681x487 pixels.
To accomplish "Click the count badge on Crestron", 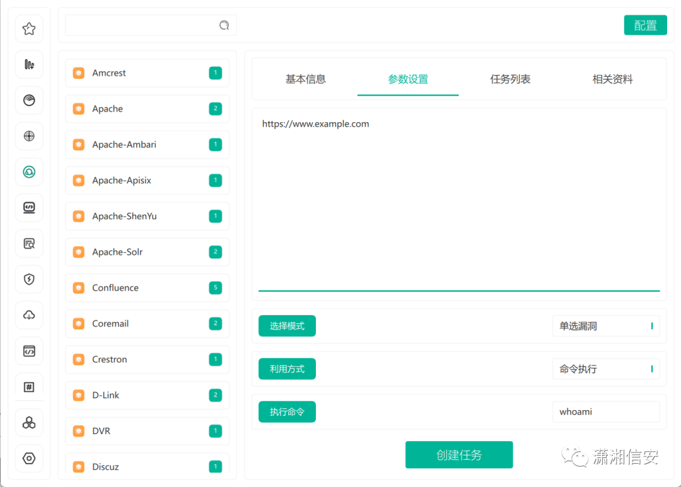I will coord(216,359).
